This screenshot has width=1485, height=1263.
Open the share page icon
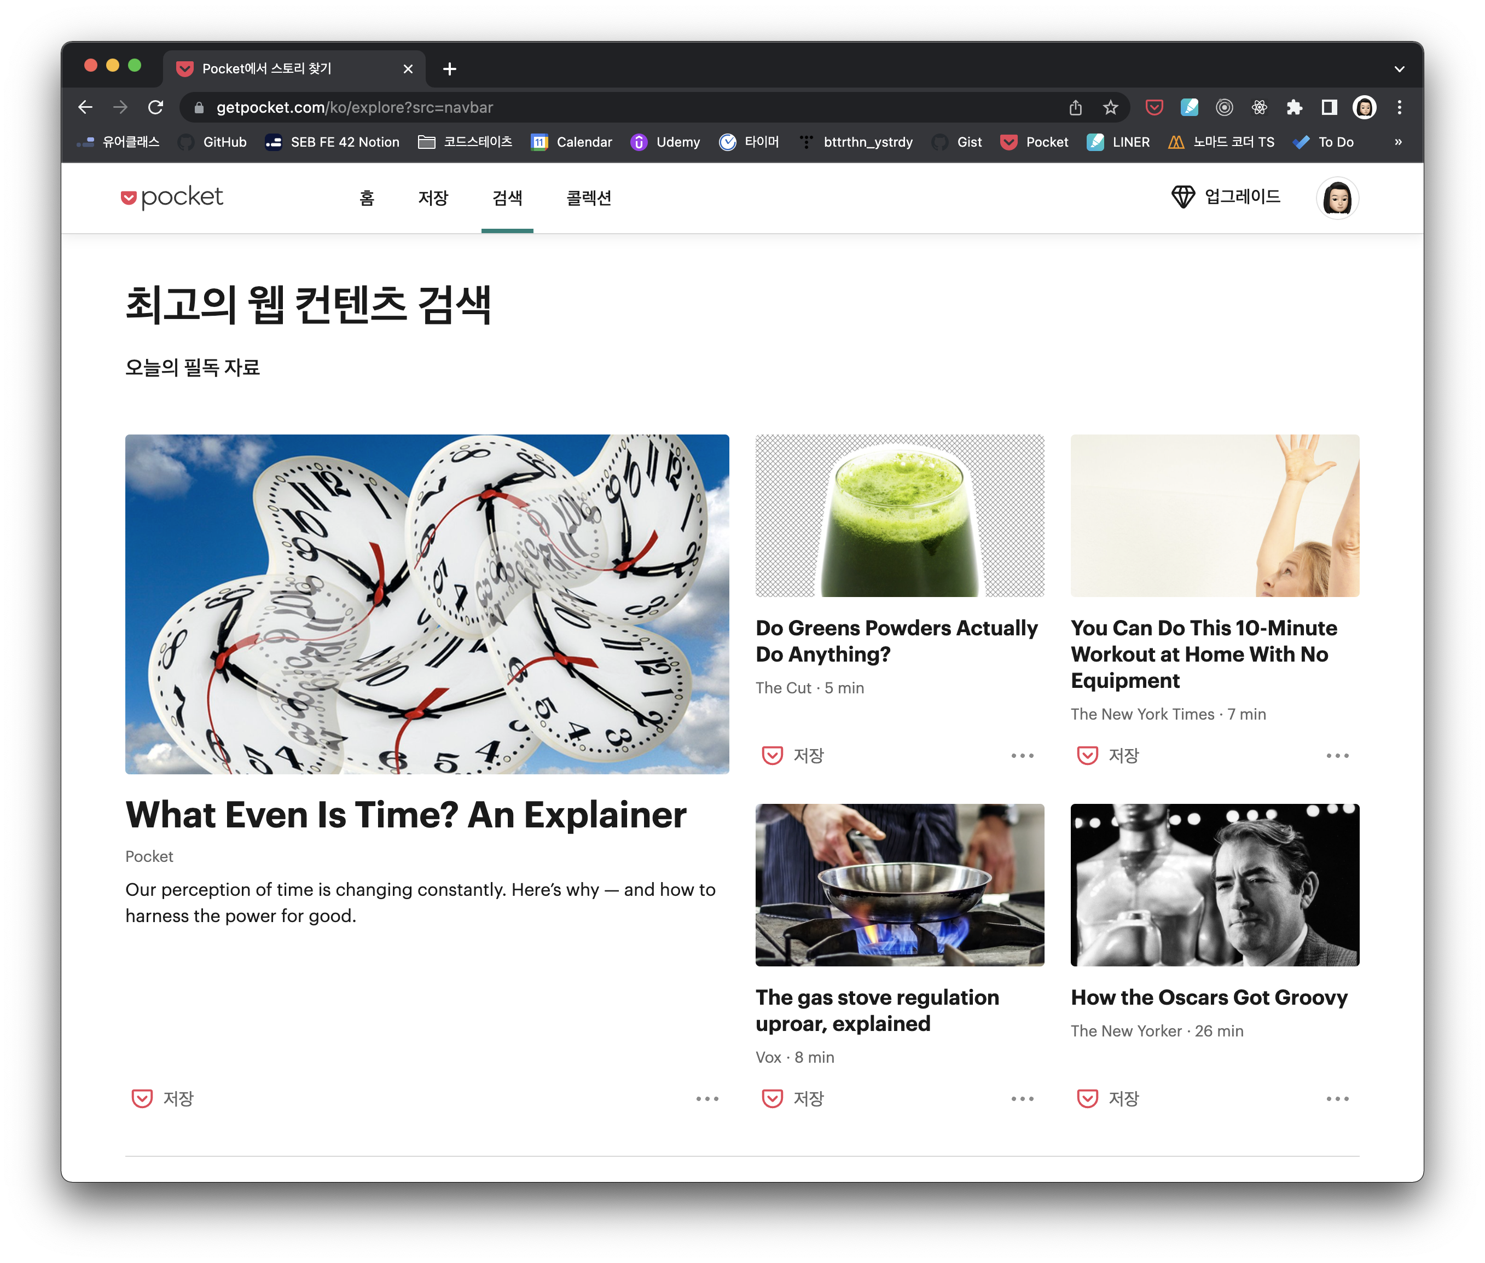[x=1075, y=107]
